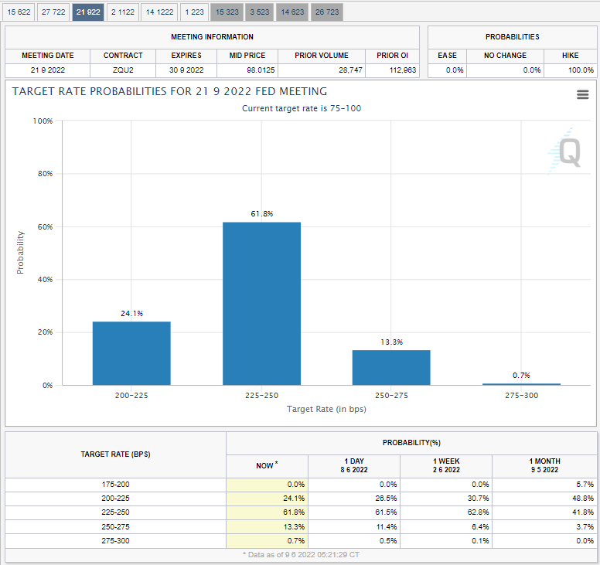Click the 1 DAY 8 6 2022 header
The image size is (600, 565).
pos(354,465)
